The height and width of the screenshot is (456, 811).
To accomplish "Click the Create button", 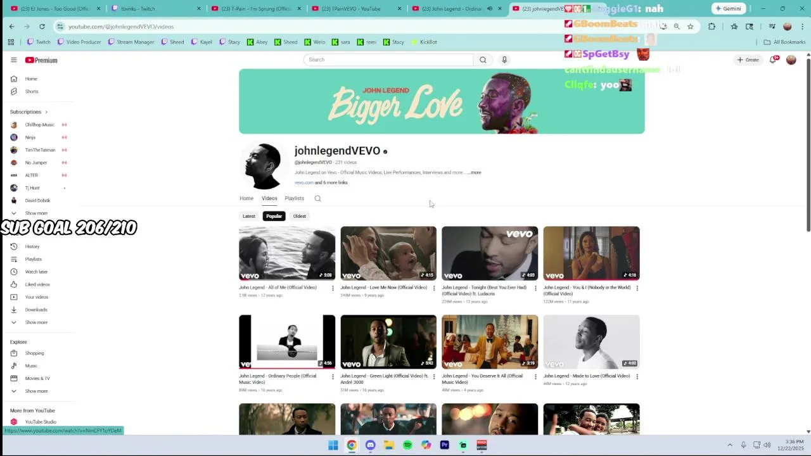I will (748, 60).
